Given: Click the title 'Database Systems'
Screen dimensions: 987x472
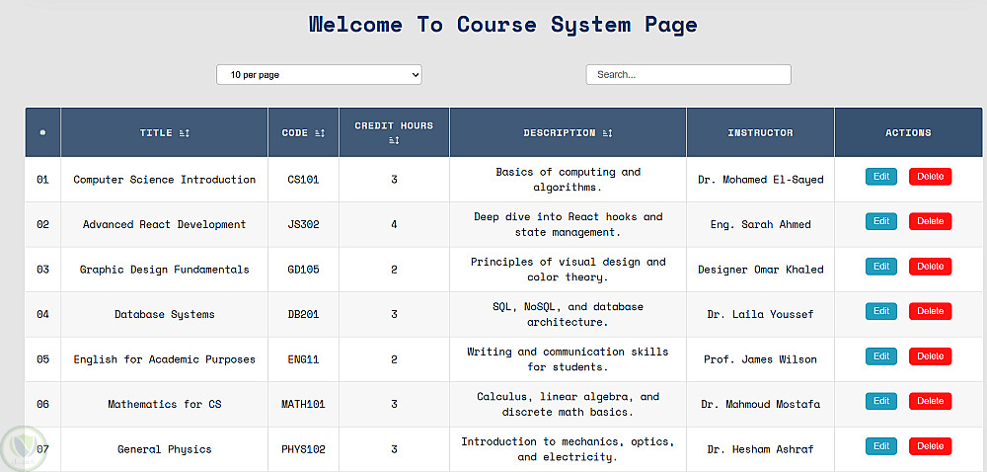Looking at the screenshot, I should pos(164,314).
